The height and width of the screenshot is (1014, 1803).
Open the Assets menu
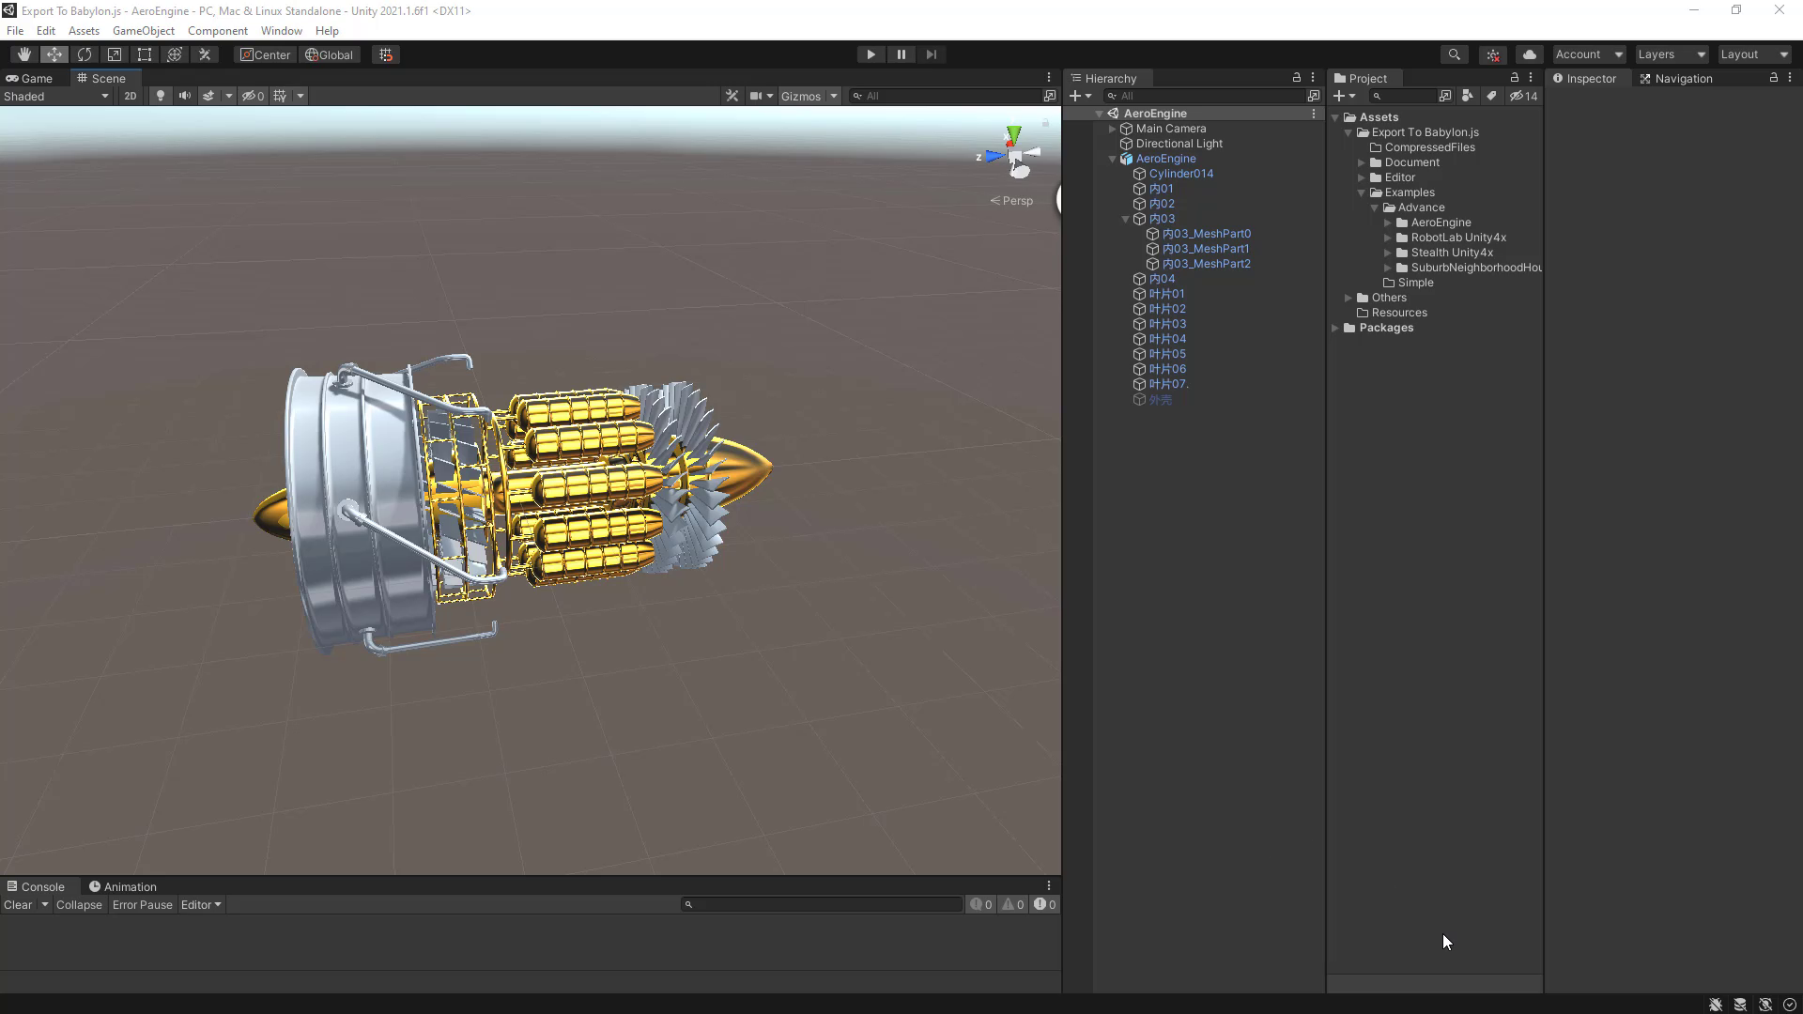coord(84,30)
